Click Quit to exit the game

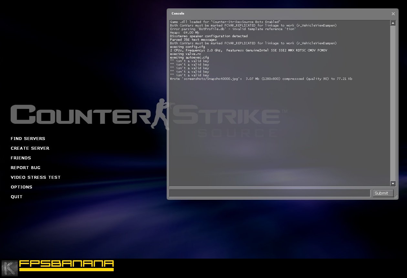(16, 197)
